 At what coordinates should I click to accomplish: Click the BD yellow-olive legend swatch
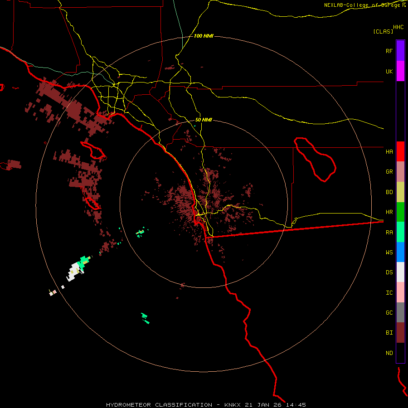tap(400, 192)
